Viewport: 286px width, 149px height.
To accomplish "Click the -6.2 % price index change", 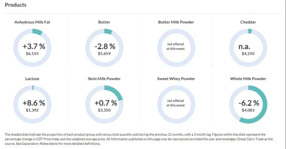I will coord(248,103).
